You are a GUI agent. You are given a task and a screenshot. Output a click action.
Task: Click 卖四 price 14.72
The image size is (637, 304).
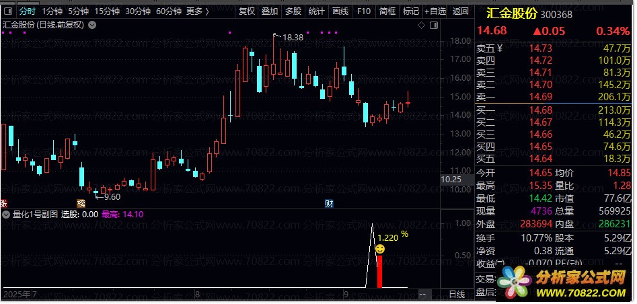coord(541,61)
